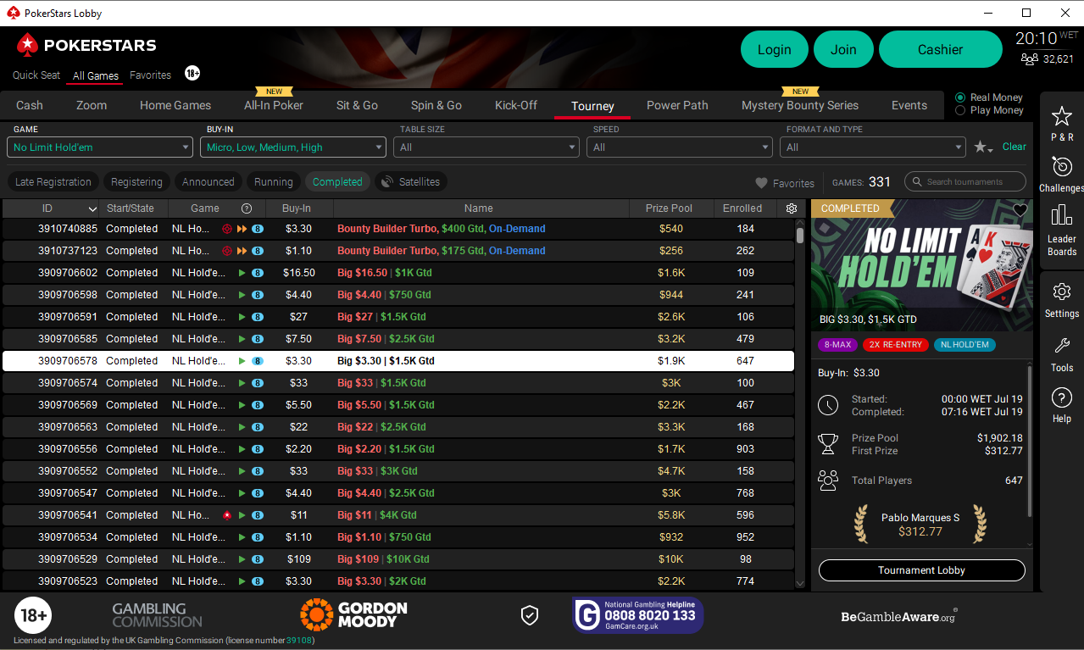Toggle the Completed filter
Image resolution: width=1084 pixels, height=650 pixels.
[337, 181]
